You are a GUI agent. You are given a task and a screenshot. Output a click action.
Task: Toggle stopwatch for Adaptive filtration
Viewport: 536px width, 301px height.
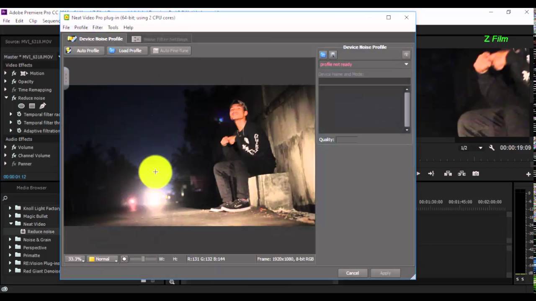(19, 131)
